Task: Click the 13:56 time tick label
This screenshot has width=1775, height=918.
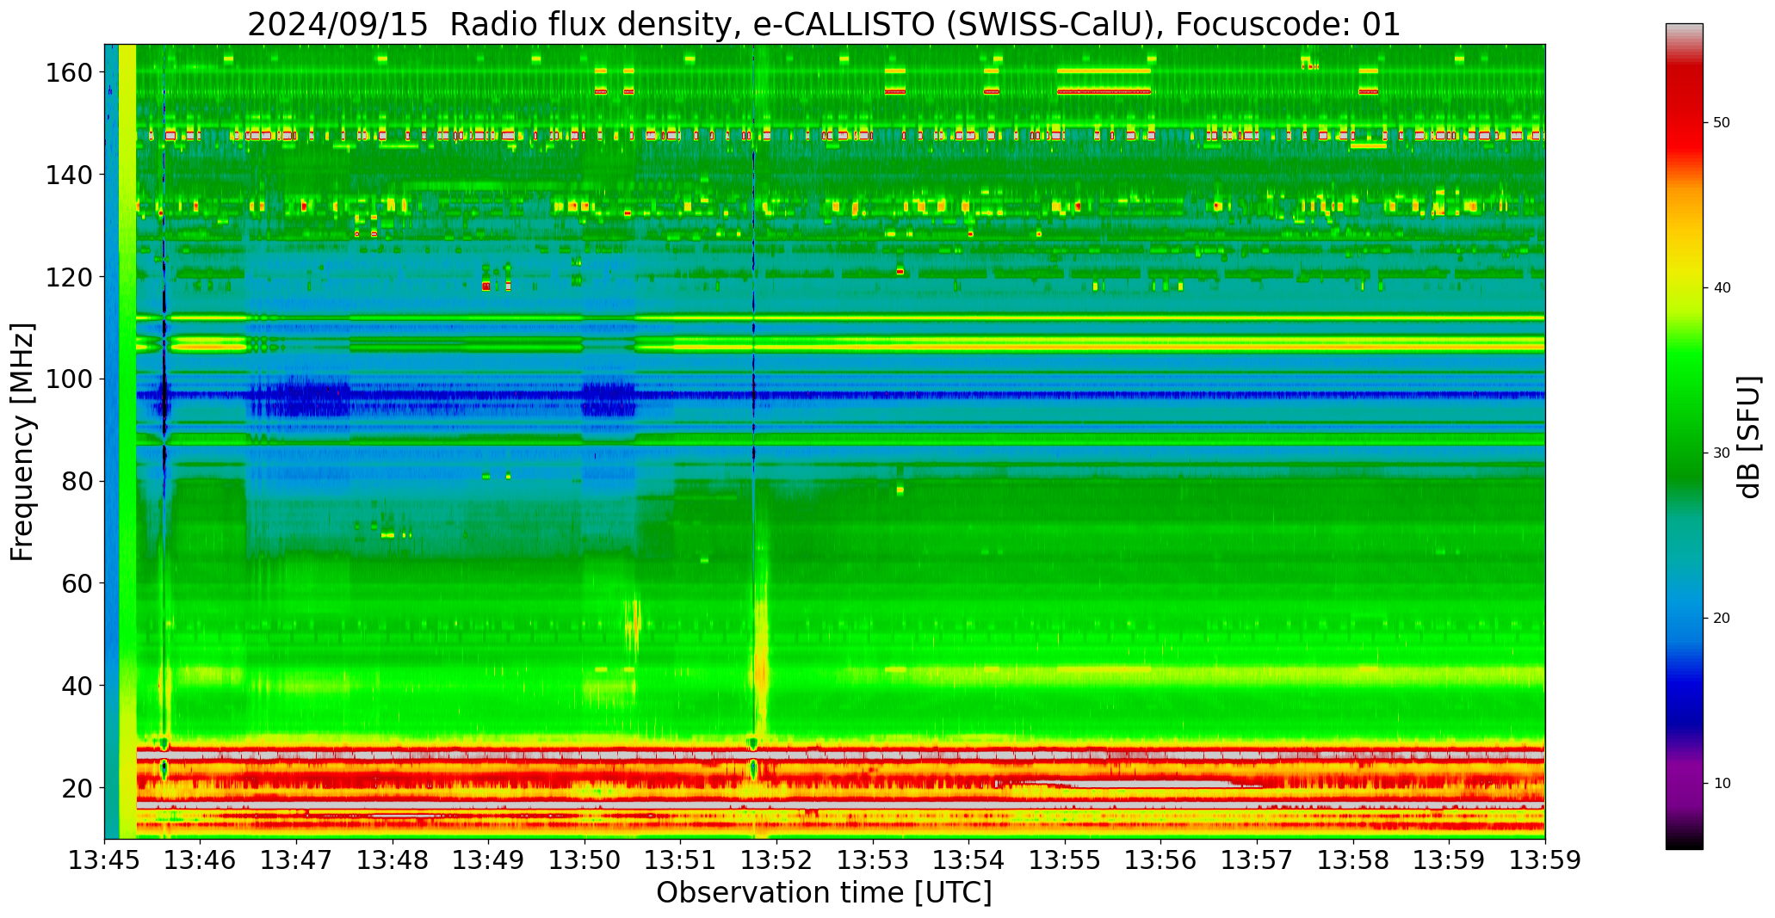Action: tap(1161, 860)
